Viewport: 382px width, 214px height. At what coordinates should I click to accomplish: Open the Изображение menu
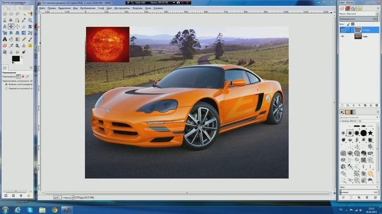click(x=88, y=8)
